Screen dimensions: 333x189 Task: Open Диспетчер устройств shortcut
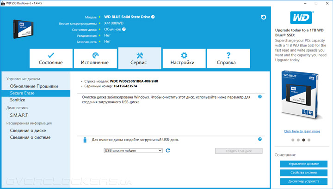pos(304,181)
